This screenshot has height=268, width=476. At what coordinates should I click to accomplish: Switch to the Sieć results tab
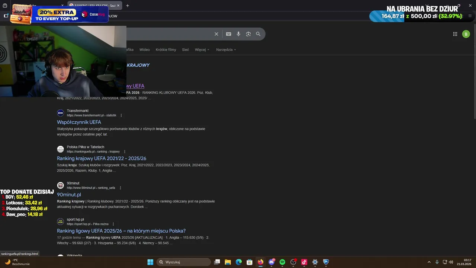186,50
